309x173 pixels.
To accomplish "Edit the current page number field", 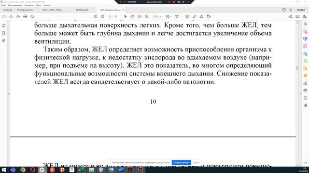I will click(110, 17).
